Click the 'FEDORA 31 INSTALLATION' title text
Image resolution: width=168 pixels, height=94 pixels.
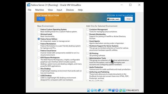120,15
